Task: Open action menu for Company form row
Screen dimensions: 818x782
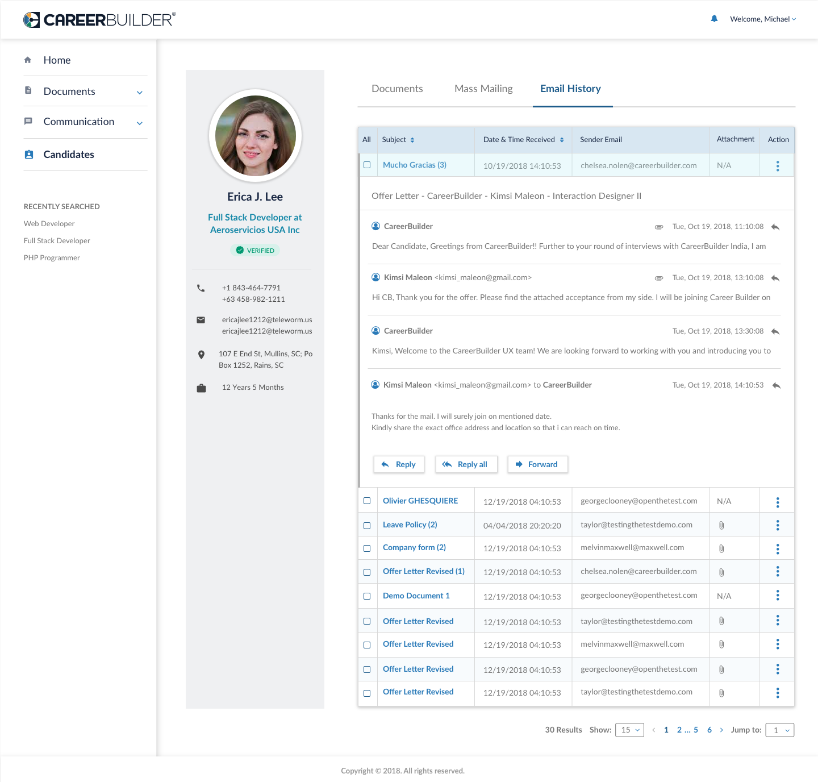Action: point(778,549)
